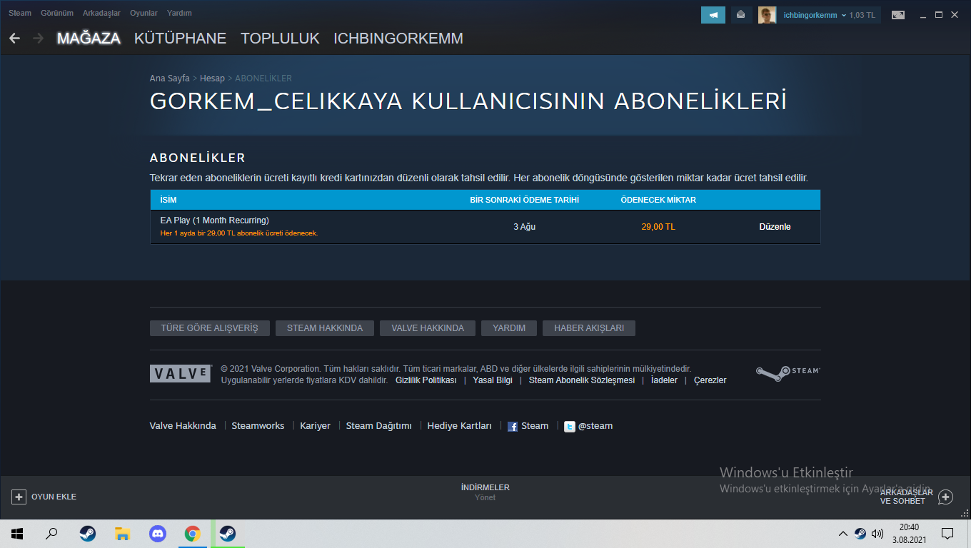Open the ICHBINGORKEMM profile tab
This screenshot has height=548, width=971.
(398, 39)
